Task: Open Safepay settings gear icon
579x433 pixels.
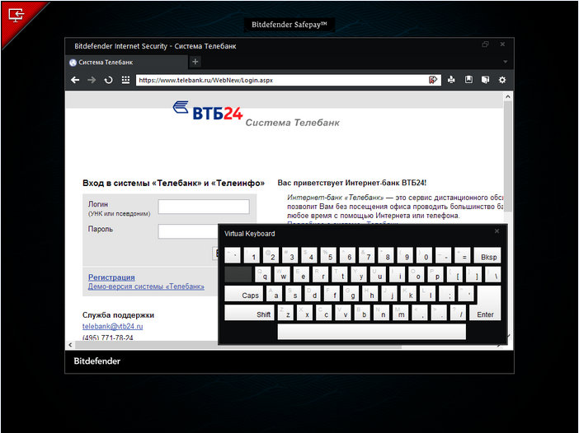Action: pos(502,80)
